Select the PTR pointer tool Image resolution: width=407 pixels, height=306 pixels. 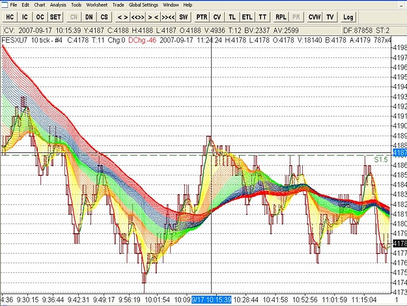pyautogui.click(x=202, y=17)
